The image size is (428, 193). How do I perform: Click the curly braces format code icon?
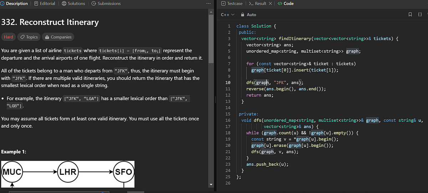point(420,15)
